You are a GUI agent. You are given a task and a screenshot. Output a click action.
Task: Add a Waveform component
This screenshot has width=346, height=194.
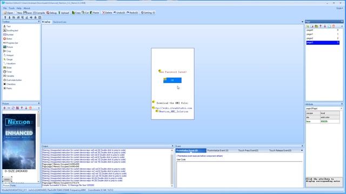coord(9,64)
